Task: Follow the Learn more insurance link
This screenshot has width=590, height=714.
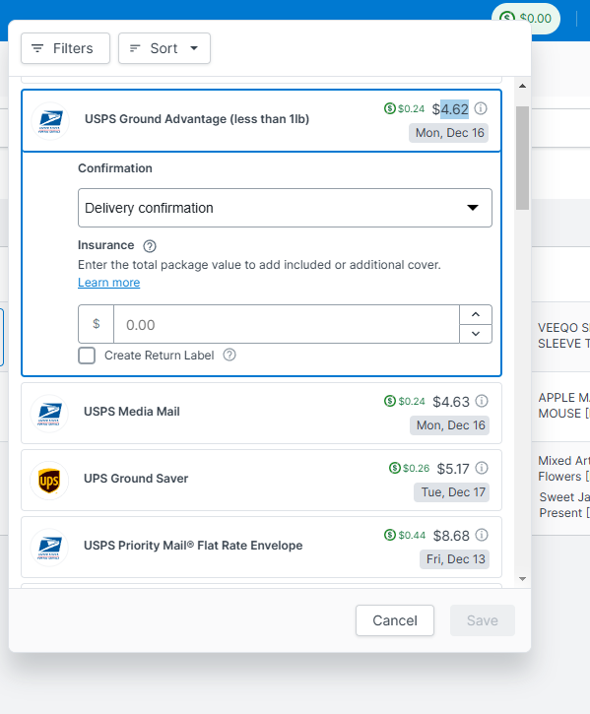Action: [x=109, y=283]
